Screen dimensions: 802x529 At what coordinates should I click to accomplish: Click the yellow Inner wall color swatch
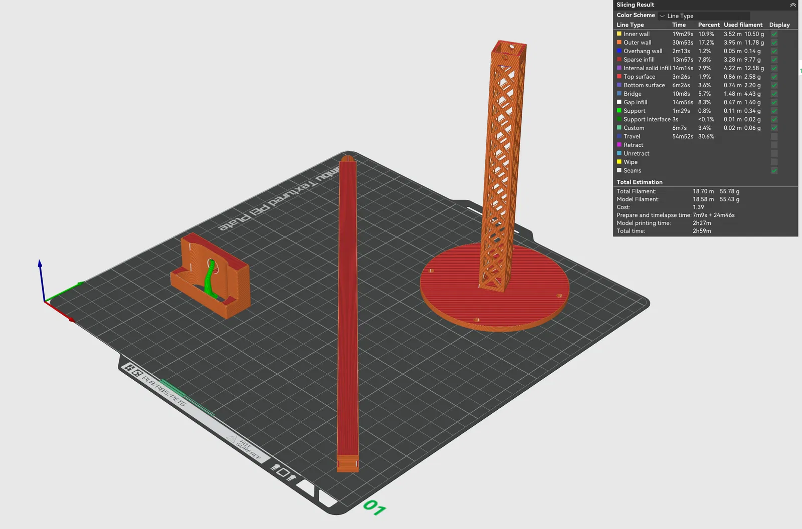coord(619,34)
